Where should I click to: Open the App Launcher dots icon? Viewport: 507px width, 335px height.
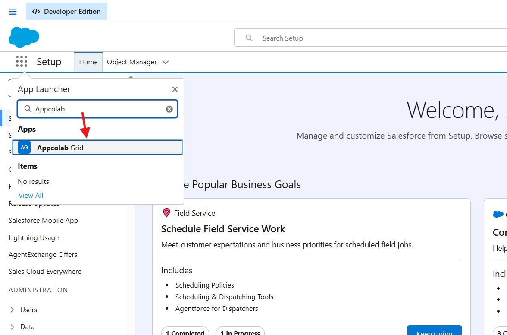tap(22, 61)
